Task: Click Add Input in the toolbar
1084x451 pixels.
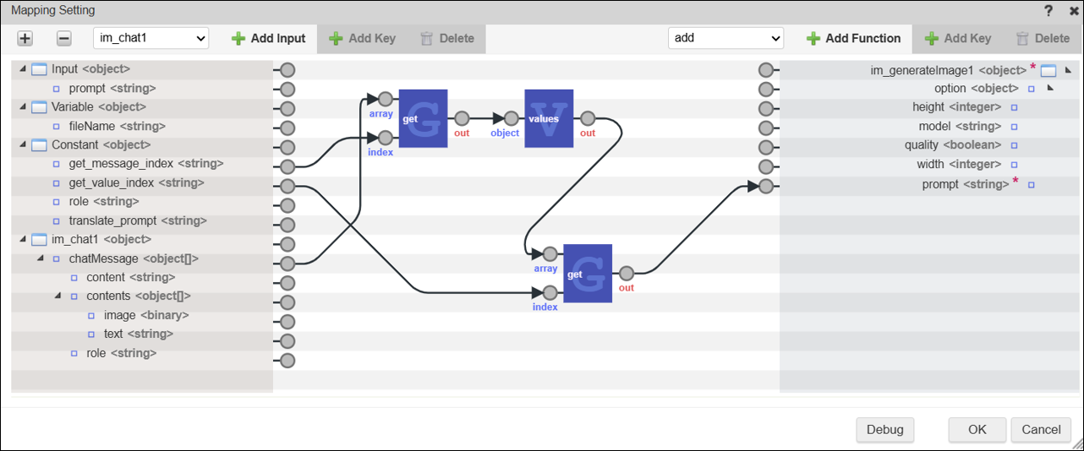Action: point(268,38)
